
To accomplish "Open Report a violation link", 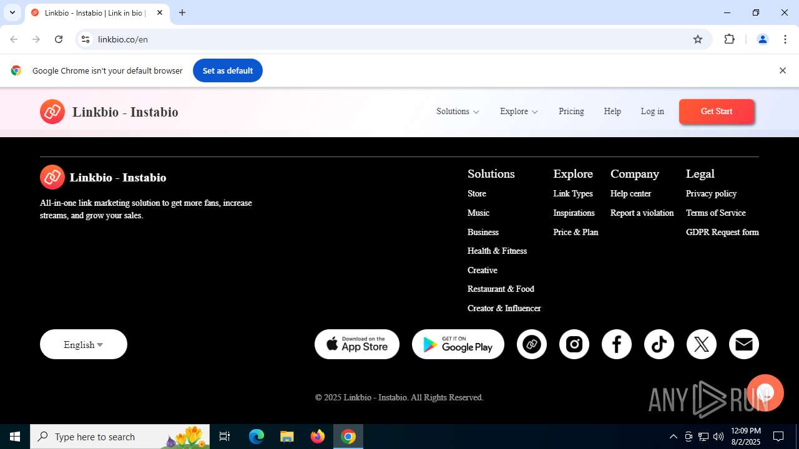I will pyautogui.click(x=642, y=213).
